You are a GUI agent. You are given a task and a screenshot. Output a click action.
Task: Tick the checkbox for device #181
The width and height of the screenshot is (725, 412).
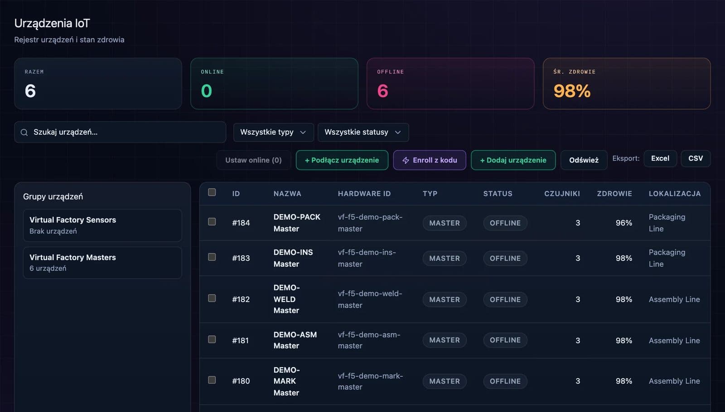pyautogui.click(x=212, y=339)
